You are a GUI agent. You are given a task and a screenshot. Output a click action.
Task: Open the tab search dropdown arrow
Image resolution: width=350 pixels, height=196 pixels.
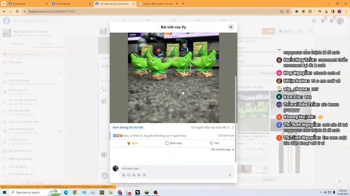(x=4, y=4)
